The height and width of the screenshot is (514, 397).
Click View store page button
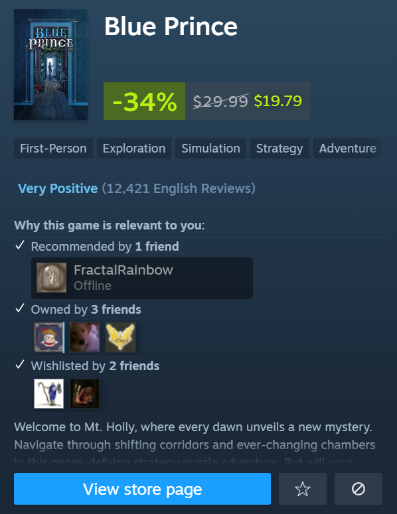tap(142, 489)
